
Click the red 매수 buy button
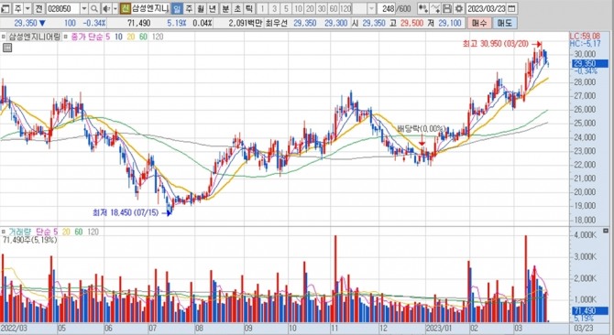[479, 23]
